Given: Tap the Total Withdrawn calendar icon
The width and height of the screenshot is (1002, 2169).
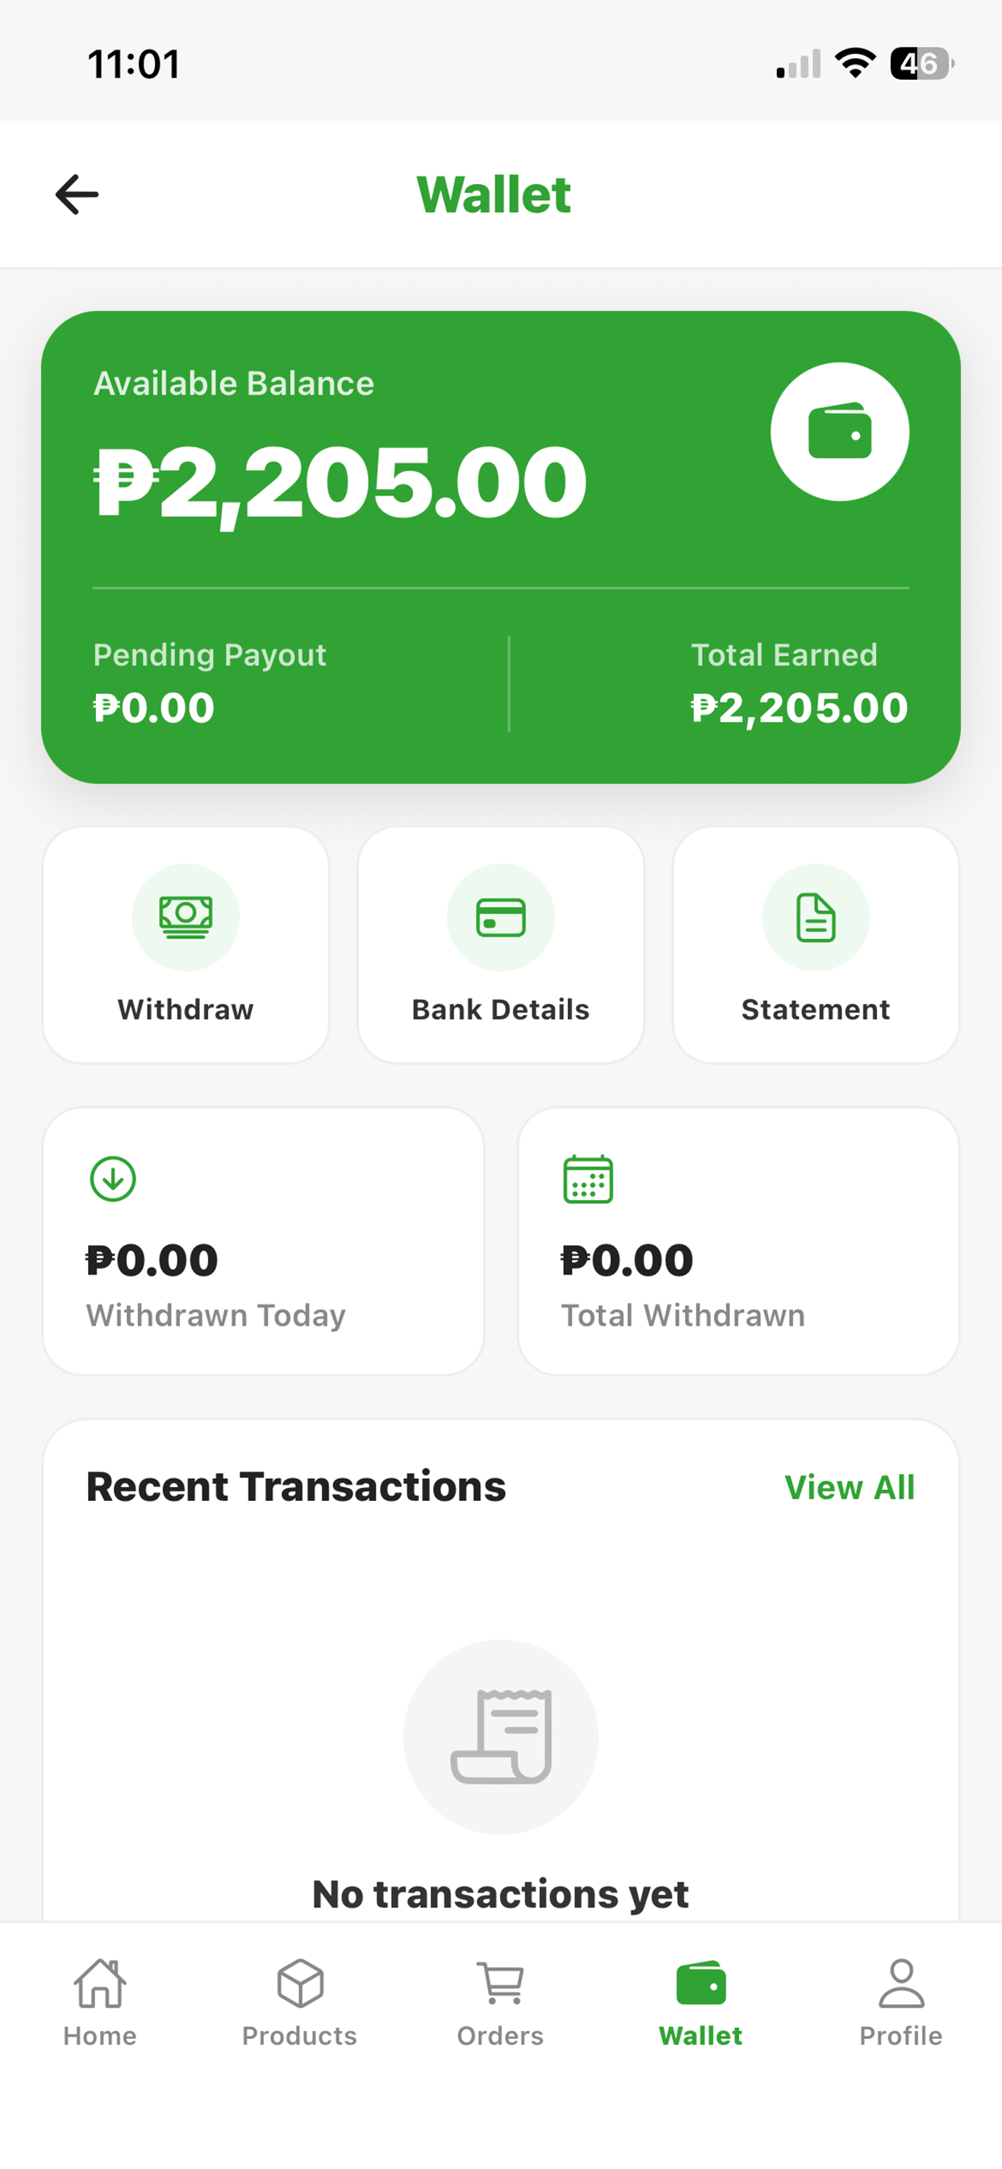Looking at the screenshot, I should pos(588,1179).
